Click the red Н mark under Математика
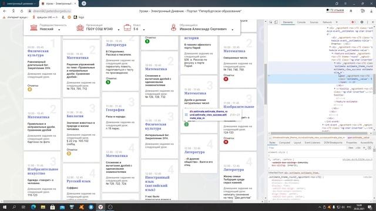The width and height of the screenshot is (376, 211). (226, 79)
